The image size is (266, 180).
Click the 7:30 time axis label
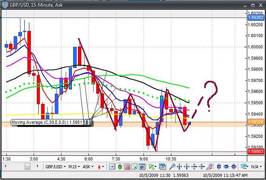click(x=116, y=159)
